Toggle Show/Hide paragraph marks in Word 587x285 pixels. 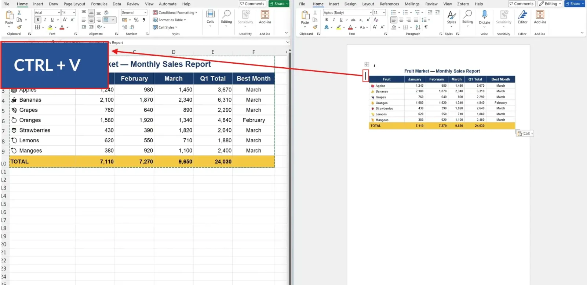click(426, 27)
